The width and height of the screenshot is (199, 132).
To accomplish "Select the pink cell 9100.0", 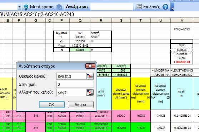I will [121, 116].
